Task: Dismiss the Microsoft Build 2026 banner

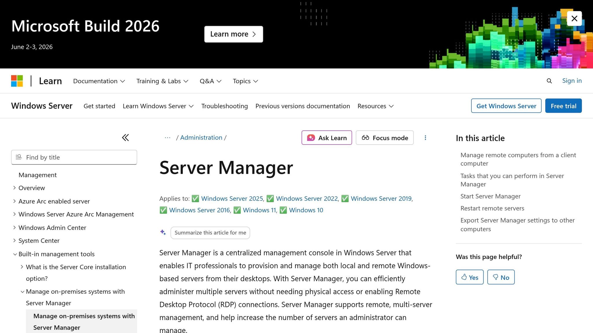Action: coord(574,18)
